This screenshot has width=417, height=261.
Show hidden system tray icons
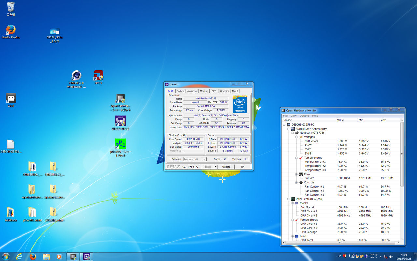[x=380, y=257]
